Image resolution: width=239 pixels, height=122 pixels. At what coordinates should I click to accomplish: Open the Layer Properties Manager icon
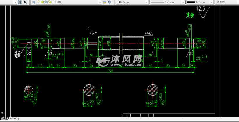click(x=34, y=2)
